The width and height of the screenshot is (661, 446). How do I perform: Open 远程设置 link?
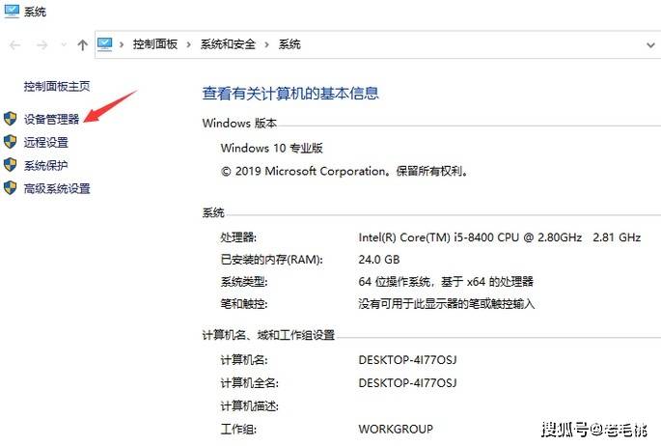[x=46, y=143]
